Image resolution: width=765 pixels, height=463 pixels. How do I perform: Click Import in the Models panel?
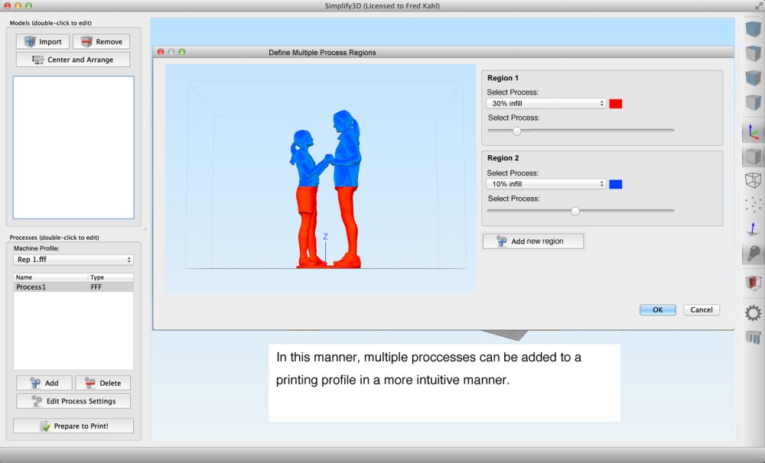(x=43, y=41)
